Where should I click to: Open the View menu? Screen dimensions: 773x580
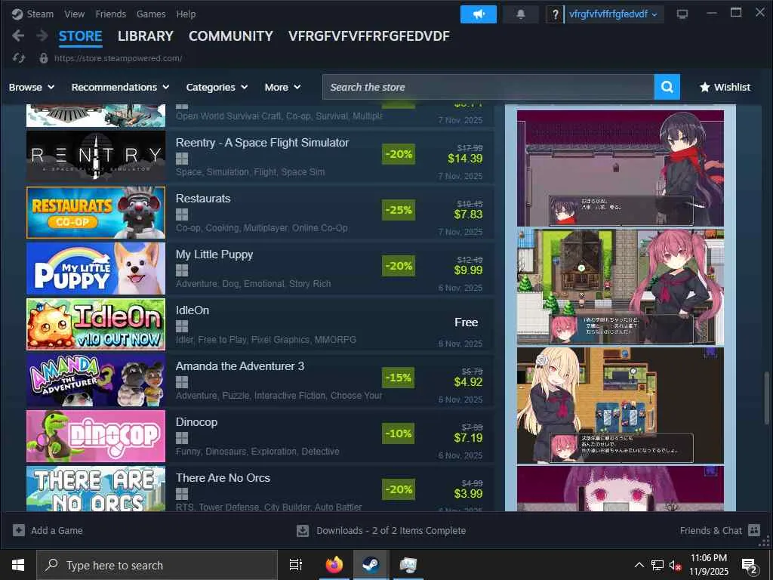pyautogui.click(x=75, y=14)
